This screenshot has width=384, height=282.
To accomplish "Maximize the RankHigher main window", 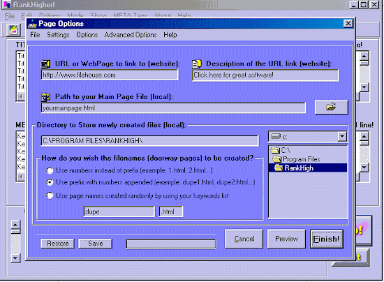I will click(x=364, y=4).
